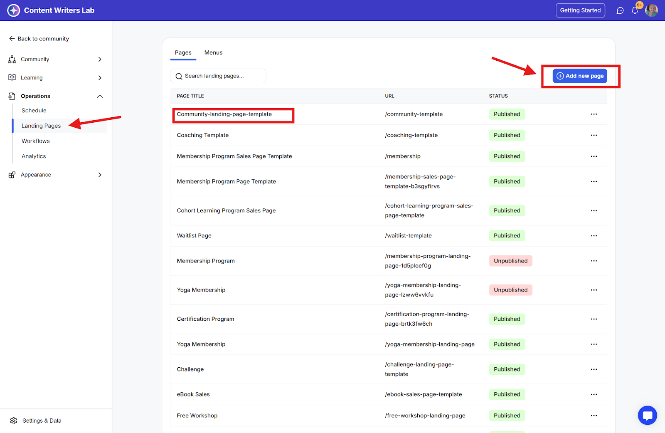This screenshot has height=433, width=665.
Task: Open options for Cohort Learning Program Sales Page
Action: 594,210
